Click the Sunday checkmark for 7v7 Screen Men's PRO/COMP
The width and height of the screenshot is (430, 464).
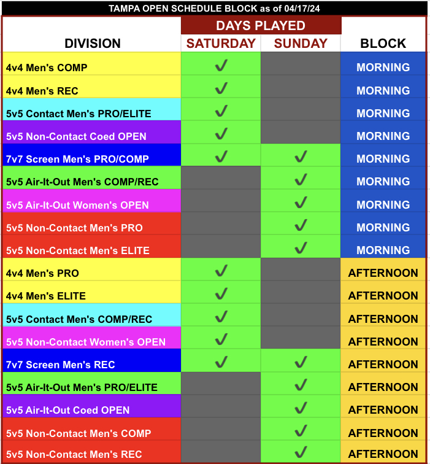pyautogui.click(x=301, y=157)
